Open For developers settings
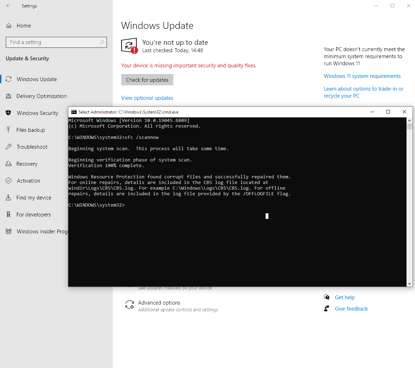 (33, 215)
